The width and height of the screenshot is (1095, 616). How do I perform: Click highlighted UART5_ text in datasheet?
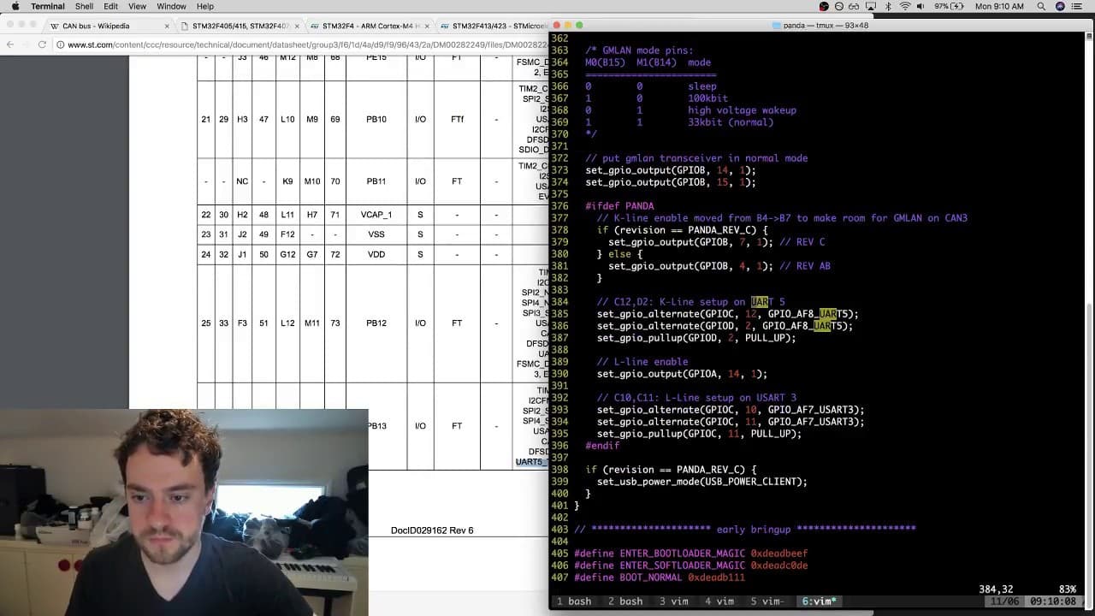point(532,462)
